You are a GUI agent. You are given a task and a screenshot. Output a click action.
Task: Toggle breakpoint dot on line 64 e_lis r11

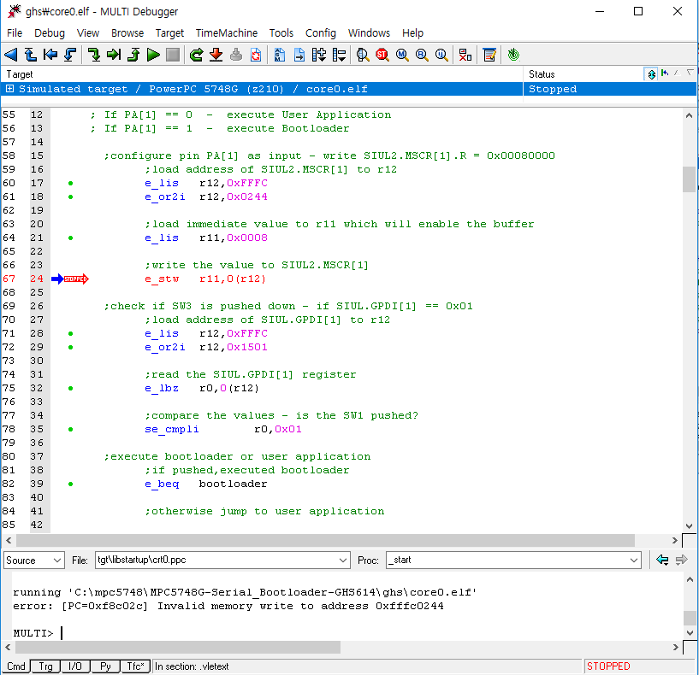coord(70,238)
